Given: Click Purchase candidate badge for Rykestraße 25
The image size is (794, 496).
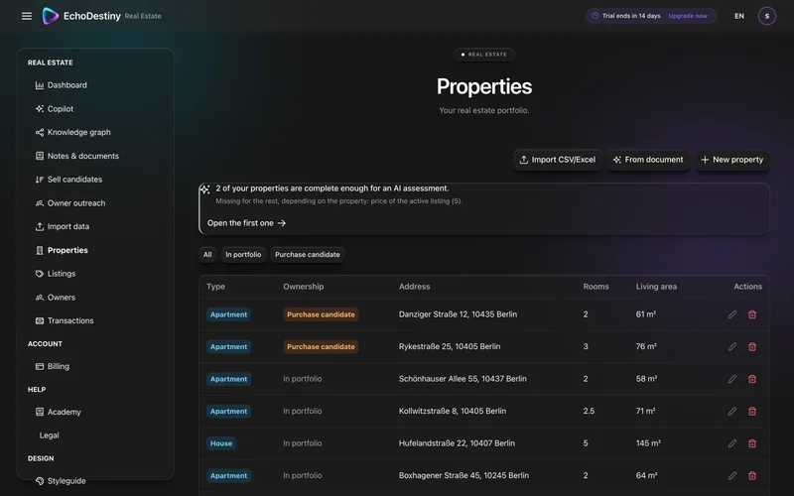Looking at the screenshot, I should click(x=321, y=346).
